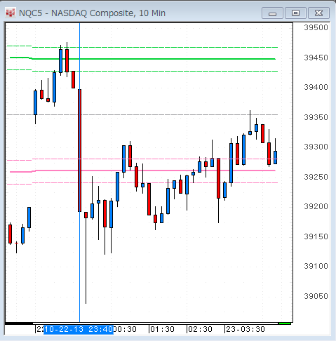
Task: Click the 39300 price scale label
Action: pos(316,147)
